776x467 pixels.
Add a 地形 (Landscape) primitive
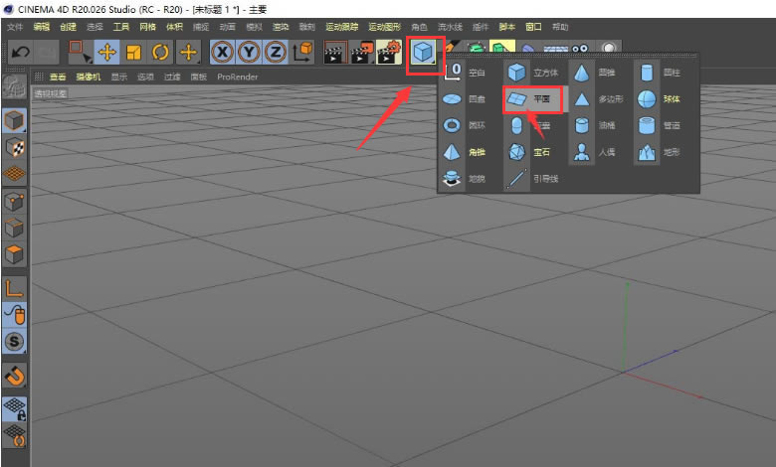tap(661, 152)
